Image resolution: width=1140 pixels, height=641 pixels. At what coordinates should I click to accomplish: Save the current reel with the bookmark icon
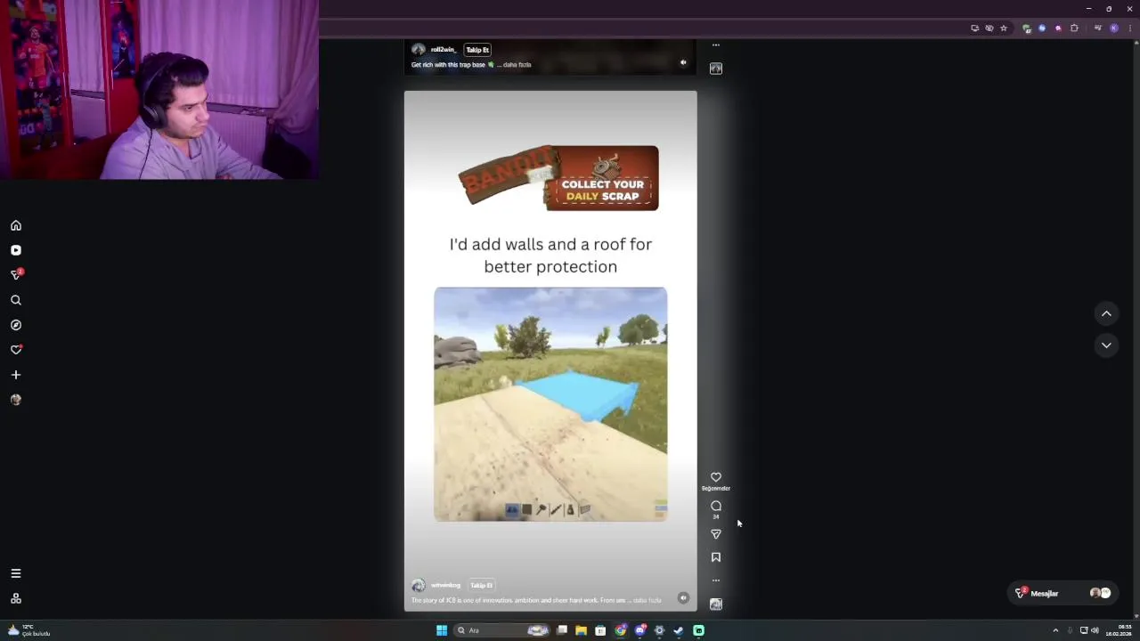(x=716, y=557)
